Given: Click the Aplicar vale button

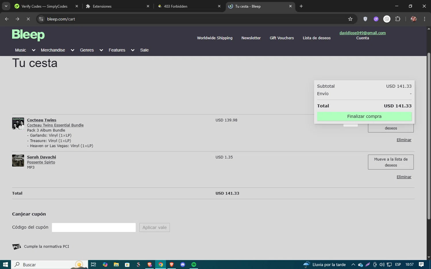Looking at the screenshot, I should tap(155, 227).
